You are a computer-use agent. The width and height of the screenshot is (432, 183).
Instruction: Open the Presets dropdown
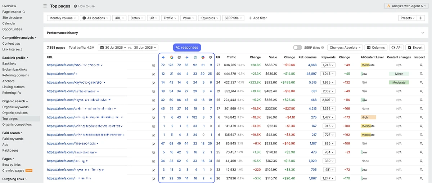pos(408,18)
